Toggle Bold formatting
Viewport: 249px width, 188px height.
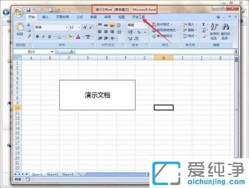(37, 37)
